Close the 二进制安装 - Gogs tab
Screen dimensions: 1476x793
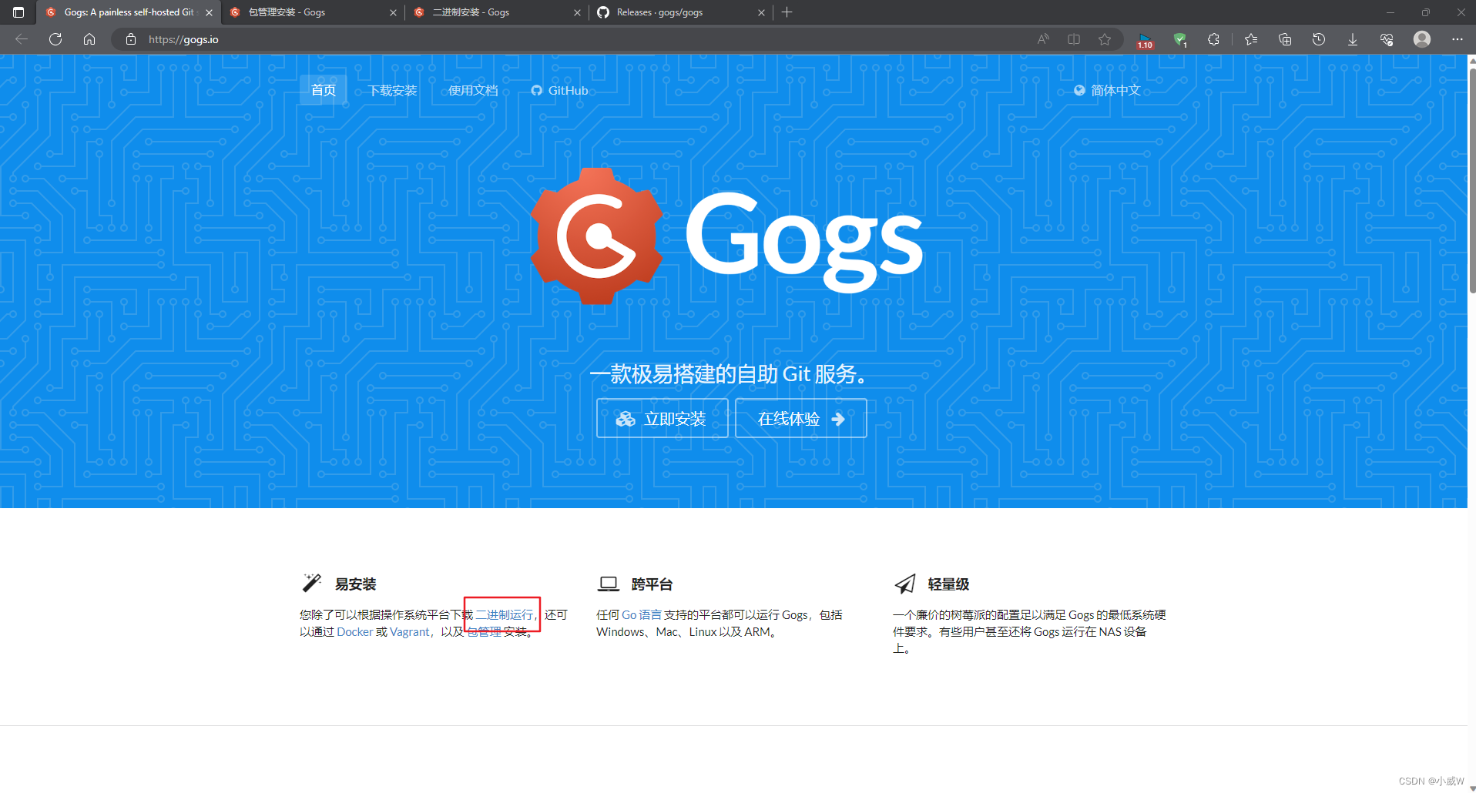coord(577,12)
